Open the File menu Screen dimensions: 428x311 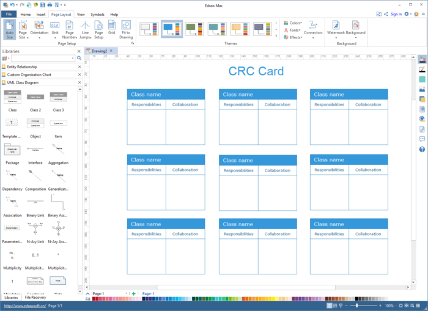[9, 14]
